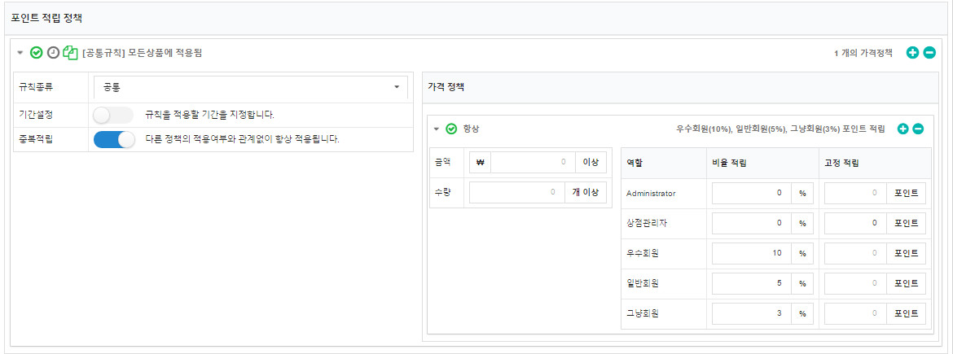Image resolution: width=953 pixels, height=354 pixels.
Task: Add a rule with header plus icon
Action: (x=912, y=53)
